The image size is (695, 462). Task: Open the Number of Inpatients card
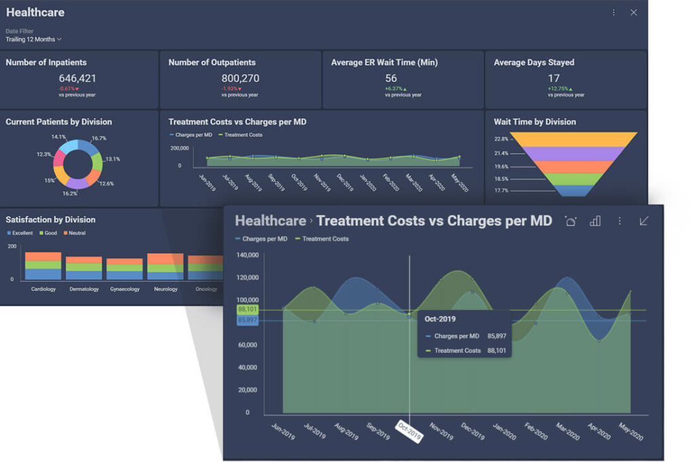point(79,80)
